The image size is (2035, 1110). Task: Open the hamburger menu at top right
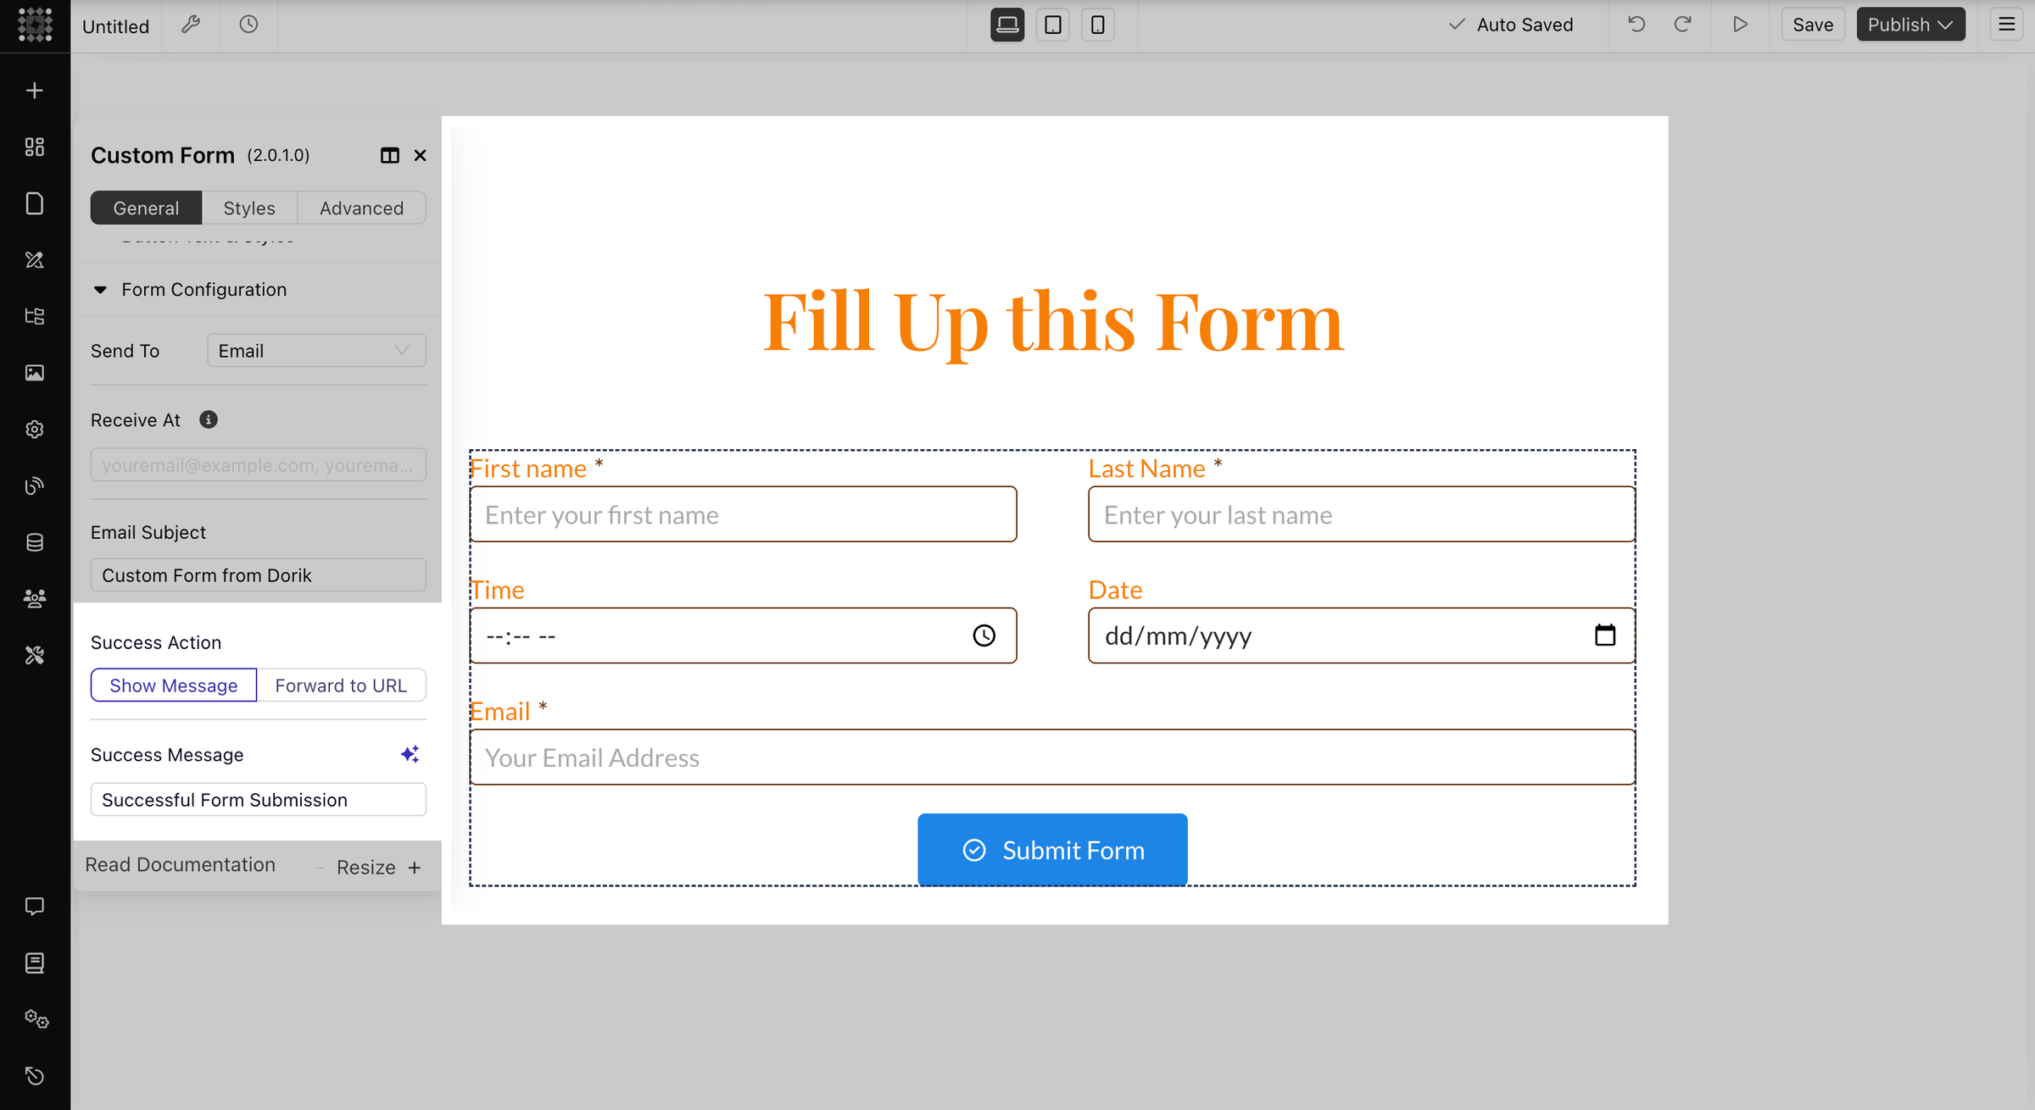[x=2006, y=25]
